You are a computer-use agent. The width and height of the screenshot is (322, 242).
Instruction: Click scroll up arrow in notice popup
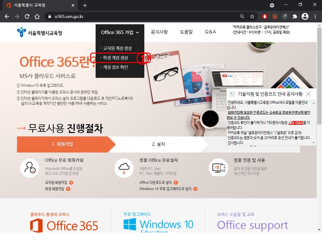[314, 103]
